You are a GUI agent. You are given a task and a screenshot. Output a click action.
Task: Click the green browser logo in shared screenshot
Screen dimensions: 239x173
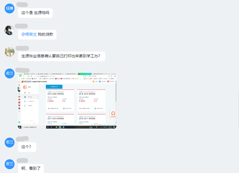click(x=20, y=75)
